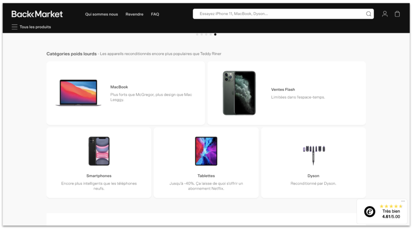Open the Qui sommes nous page

coord(101,14)
